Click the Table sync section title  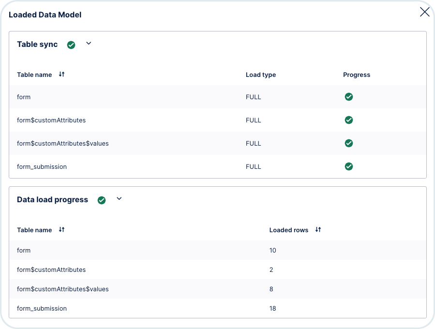(37, 45)
